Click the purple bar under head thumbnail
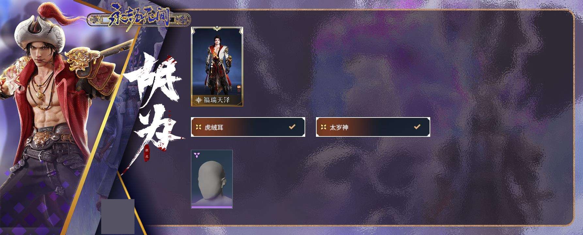Viewport: 583px width, 235px height. (212, 207)
